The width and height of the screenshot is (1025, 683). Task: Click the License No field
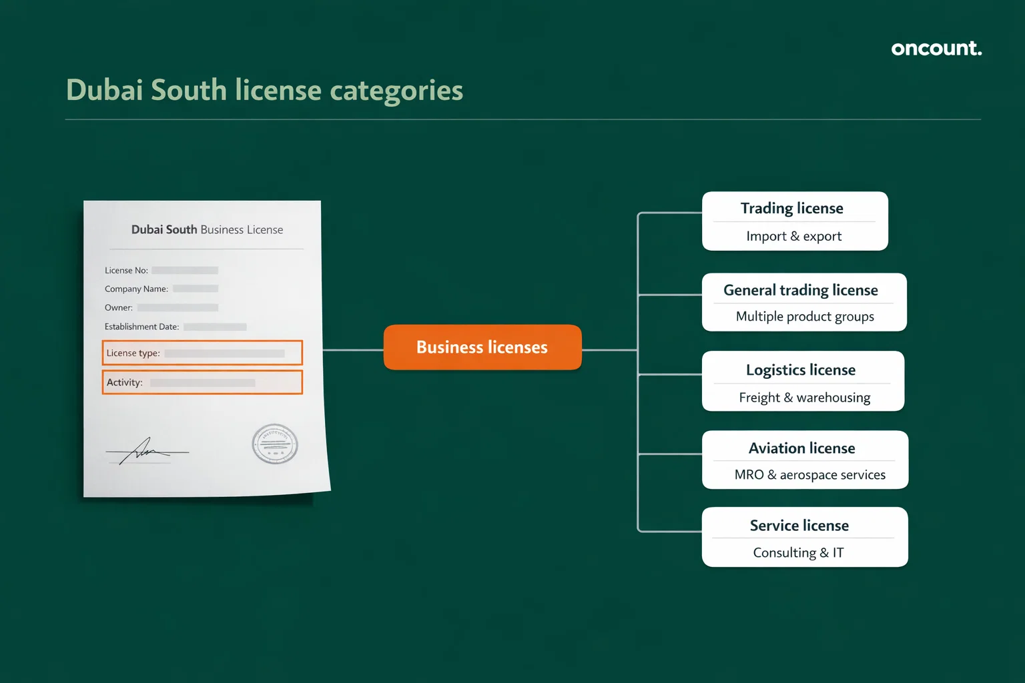pyautogui.click(x=160, y=270)
